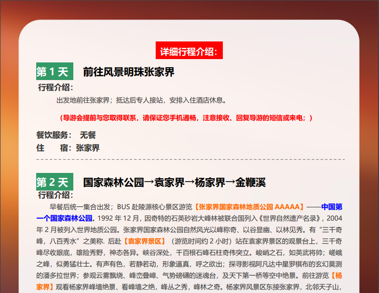
Task: Click text '早餐后统一集合出发'
Action: click(x=80, y=207)
